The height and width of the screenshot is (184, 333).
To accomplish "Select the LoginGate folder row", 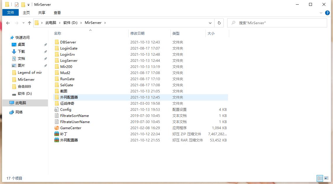I will tap(140, 48).
